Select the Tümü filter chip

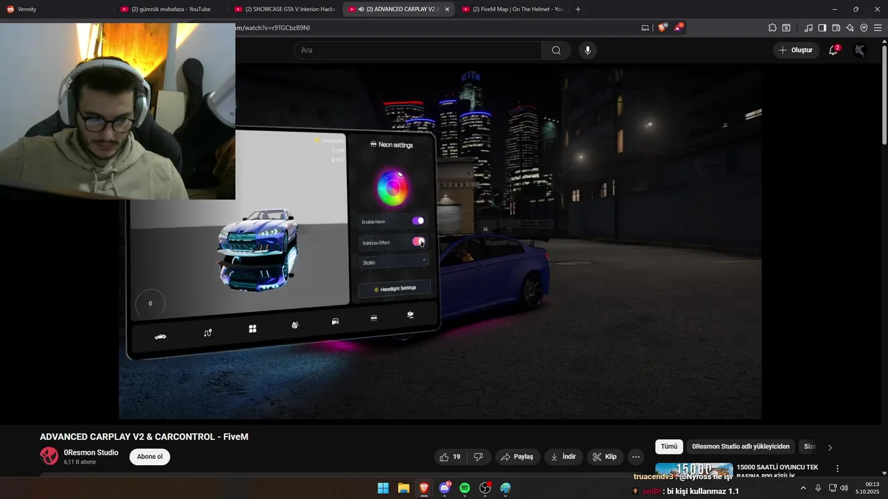click(x=669, y=447)
